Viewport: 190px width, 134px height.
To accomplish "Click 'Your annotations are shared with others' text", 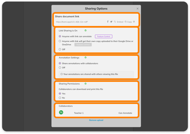I will (91, 74).
